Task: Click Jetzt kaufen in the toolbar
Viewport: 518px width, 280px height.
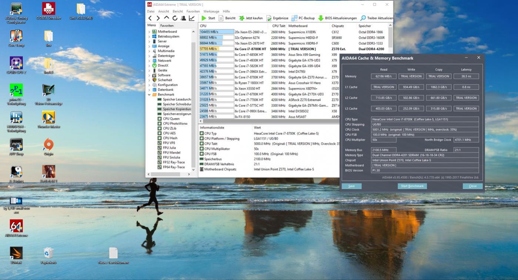Action: click(x=251, y=18)
